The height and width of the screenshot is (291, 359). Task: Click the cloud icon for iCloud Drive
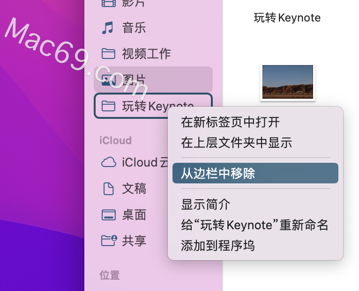pyautogui.click(x=109, y=162)
